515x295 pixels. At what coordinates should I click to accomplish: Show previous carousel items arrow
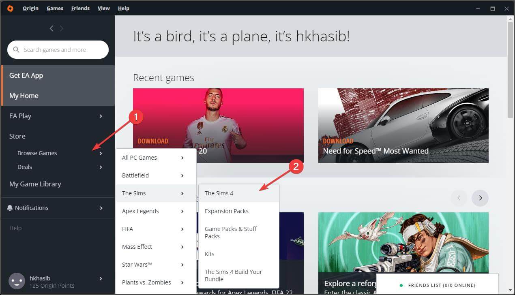pos(459,198)
